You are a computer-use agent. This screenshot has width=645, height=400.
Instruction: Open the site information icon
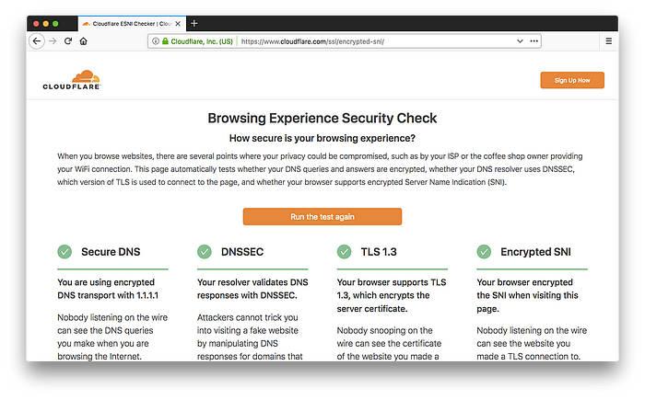pyautogui.click(x=156, y=41)
